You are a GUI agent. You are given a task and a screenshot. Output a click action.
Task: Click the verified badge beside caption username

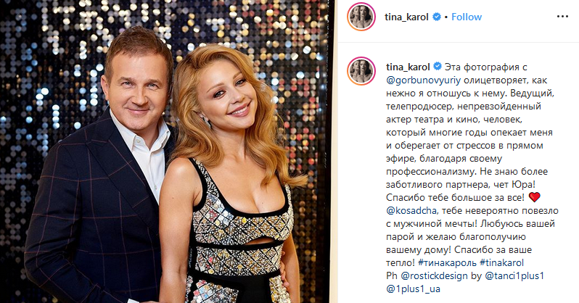click(438, 67)
